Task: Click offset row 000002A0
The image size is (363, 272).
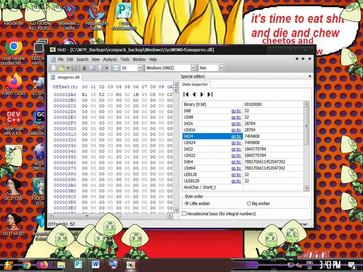Action: click(x=65, y=94)
